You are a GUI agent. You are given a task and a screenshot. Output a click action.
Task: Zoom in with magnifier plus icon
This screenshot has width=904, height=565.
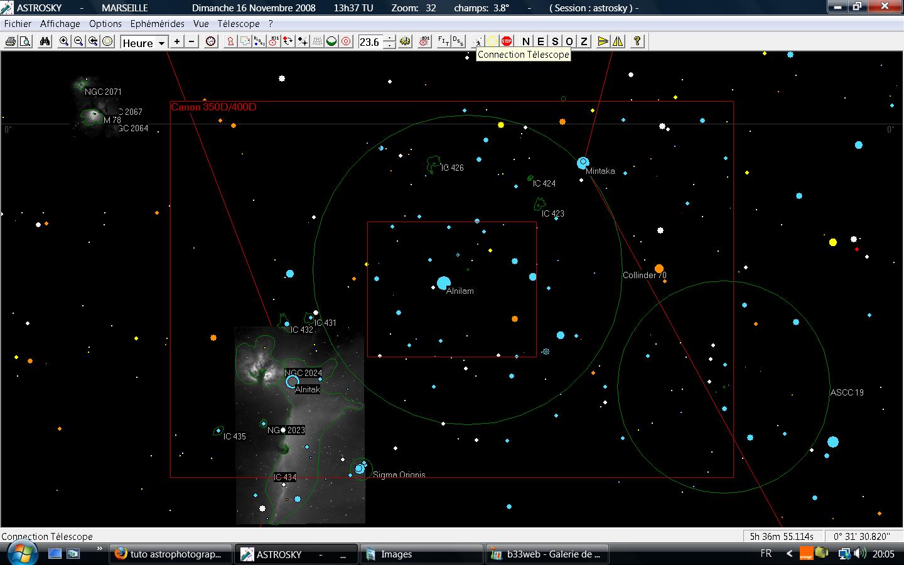point(64,41)
